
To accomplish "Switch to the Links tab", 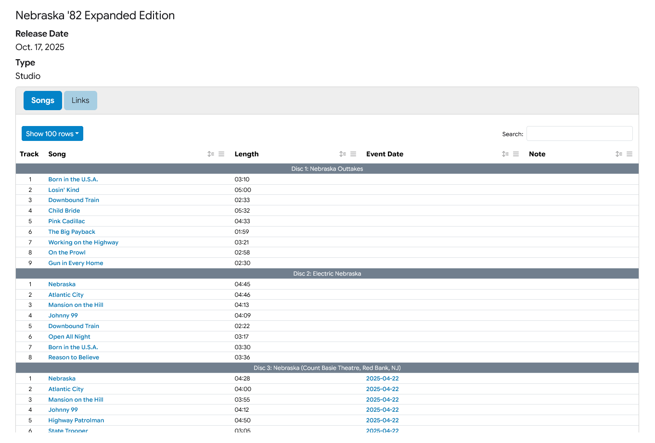I will coord(80,101).
